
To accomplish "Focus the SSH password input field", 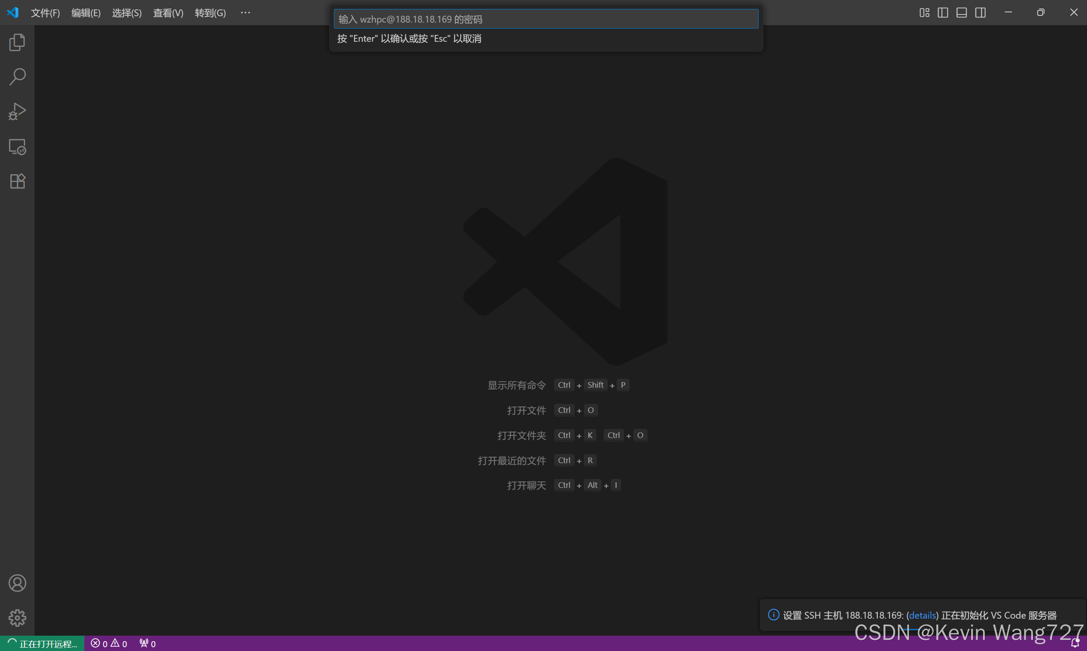I will click(x=546, y=19).
